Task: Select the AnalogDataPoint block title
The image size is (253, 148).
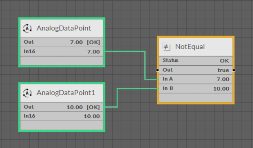Action: (x=64, y=28)
